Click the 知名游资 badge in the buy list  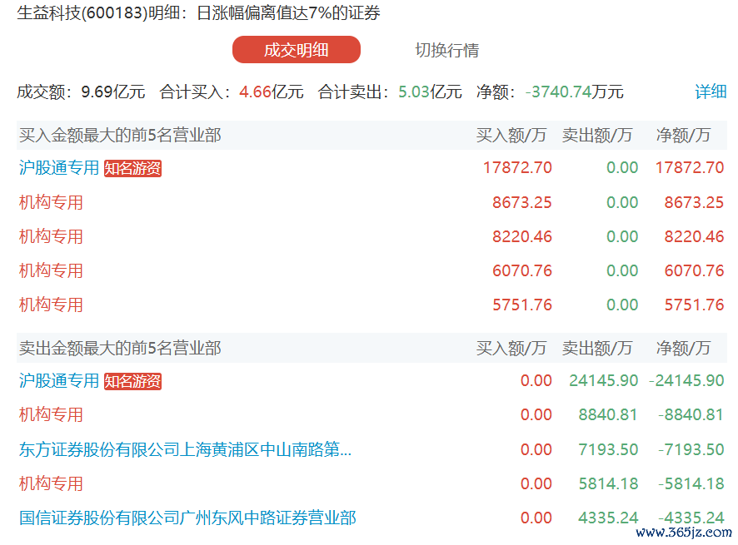(x=132, y=168)
